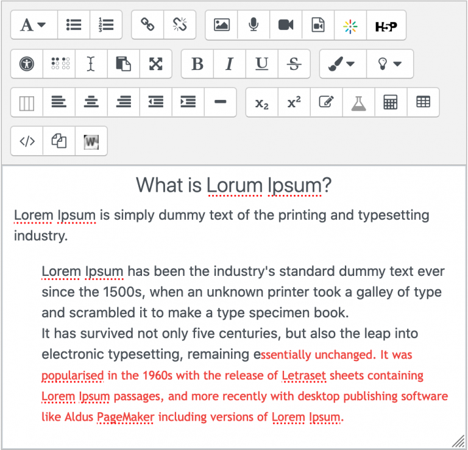This screenshot has height=450, width=468.
Task: Insert or edit an image
Action: tap(221, 25)
